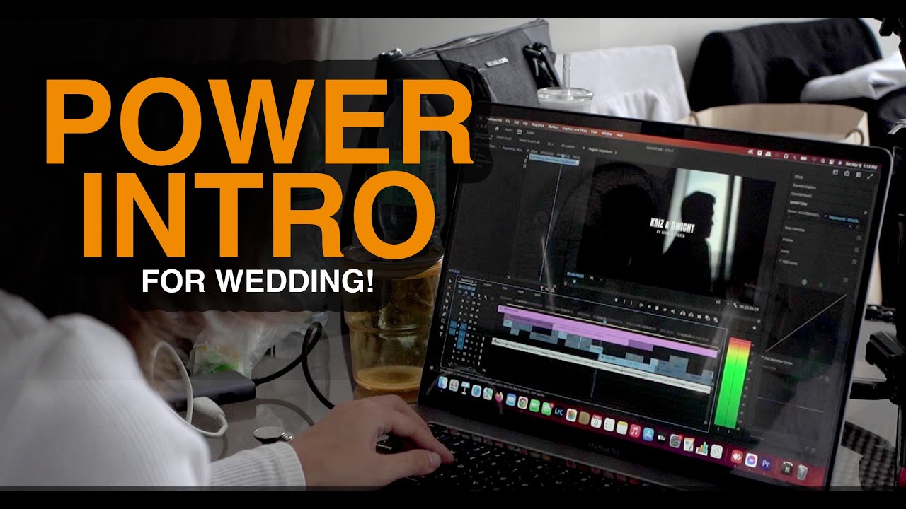906x509 pixels.
Task: Open Messenger from the Dock
Action: pyautogui.click(x=751, y=460)
